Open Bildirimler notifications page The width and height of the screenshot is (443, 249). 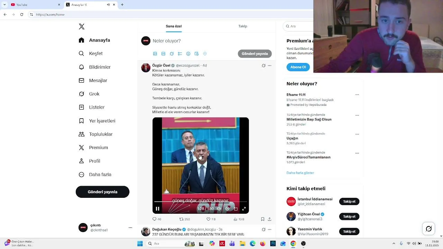[94, 67]
